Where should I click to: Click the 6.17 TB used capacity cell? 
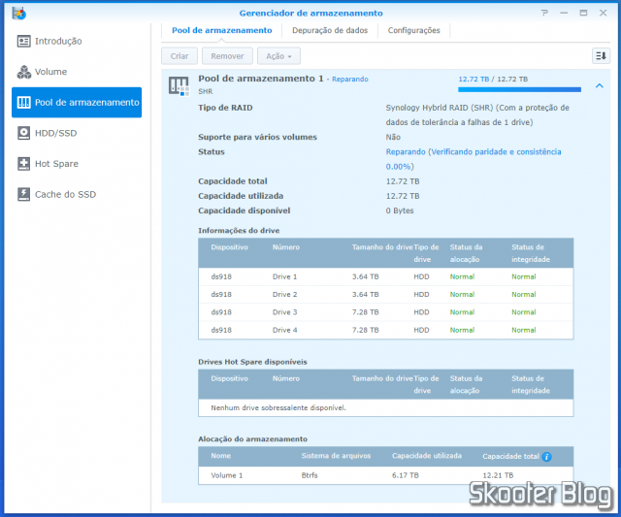pos(406,475)
